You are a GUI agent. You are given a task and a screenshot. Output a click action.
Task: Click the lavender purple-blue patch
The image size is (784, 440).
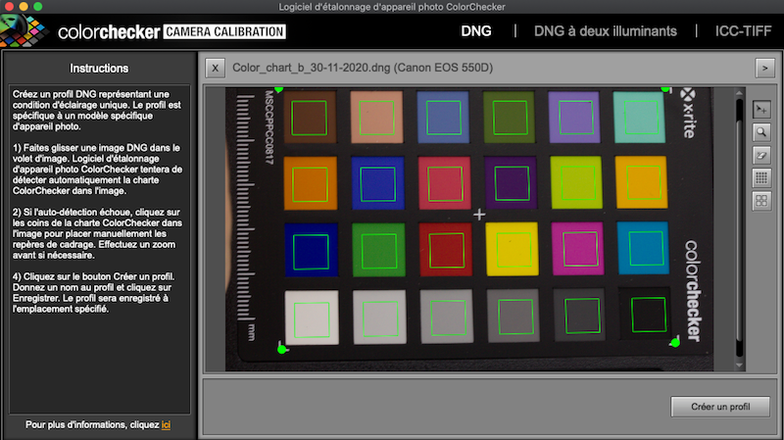point(574,117)
